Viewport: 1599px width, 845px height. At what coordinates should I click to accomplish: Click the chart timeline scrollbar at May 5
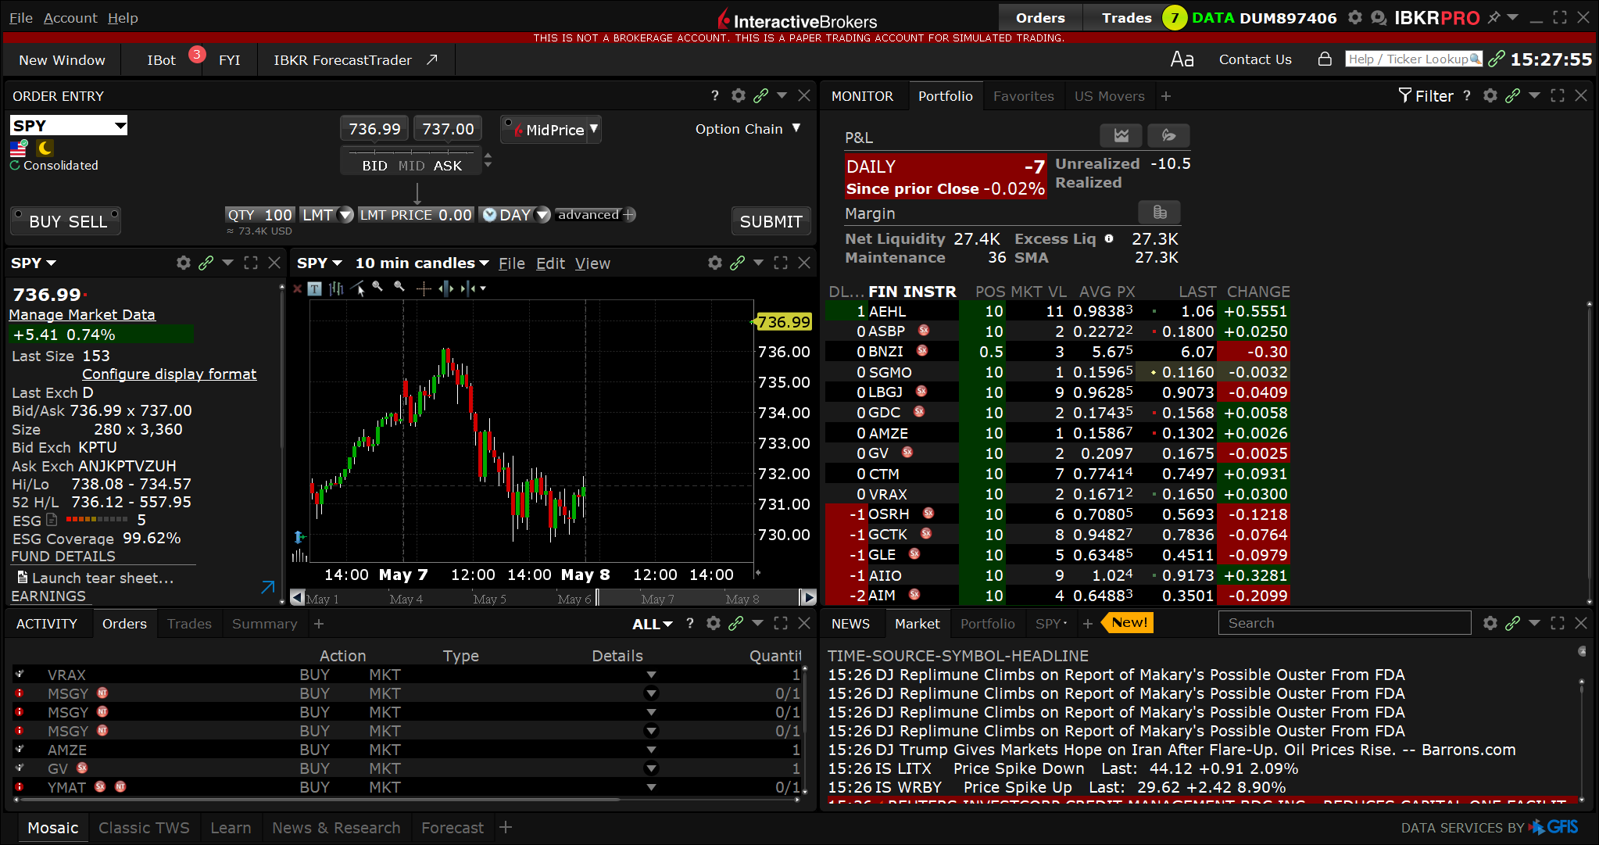tap(489, 599)
